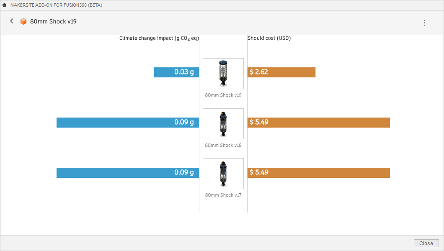Image resolution: width=444 pixels, height=251 pixels.
Task: Click v18's 0.09 g climate impact bar
Action: click(x=128, y=123)
